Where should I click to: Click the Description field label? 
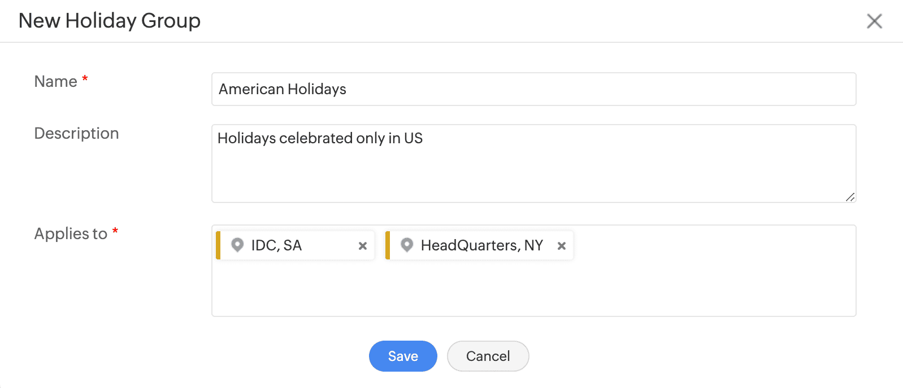click(x=76, y=134)
